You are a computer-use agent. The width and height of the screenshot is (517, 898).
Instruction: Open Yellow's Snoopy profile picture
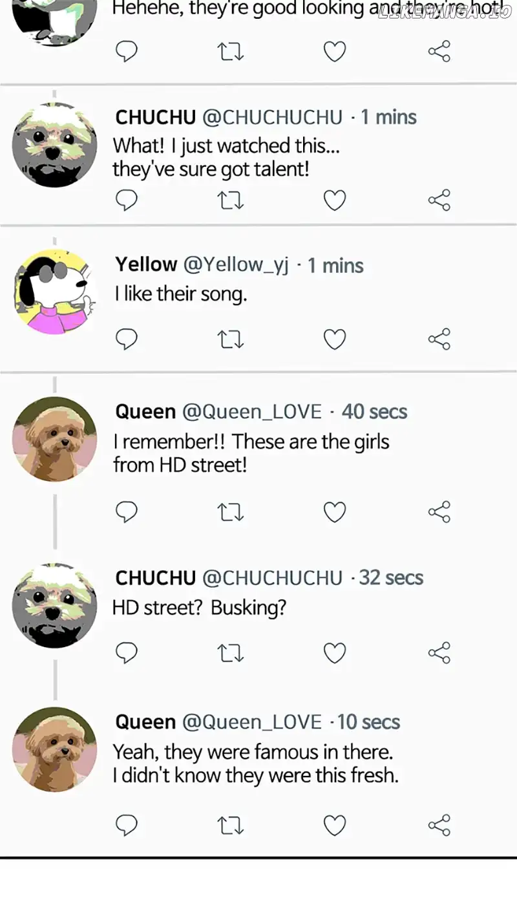pos(54,292)
